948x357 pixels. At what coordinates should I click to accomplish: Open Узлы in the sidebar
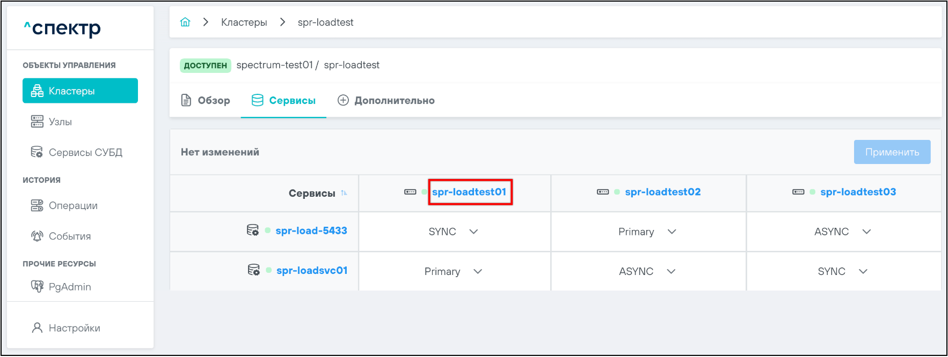(60, 122)
